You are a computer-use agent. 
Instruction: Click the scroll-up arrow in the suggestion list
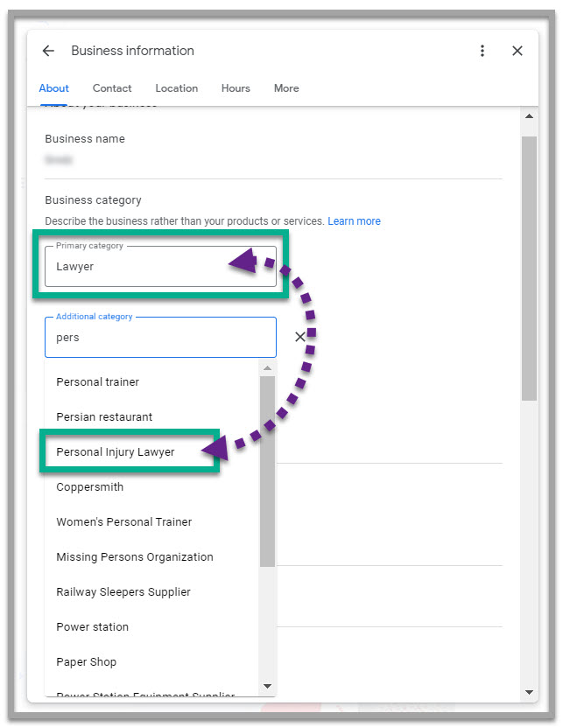point(268,367)
